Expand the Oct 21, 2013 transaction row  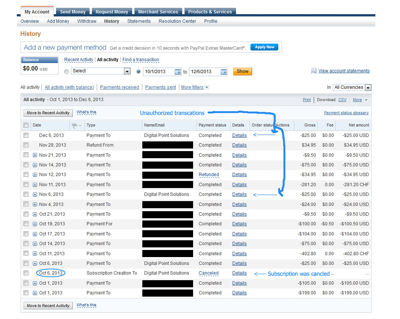(35, 214)
